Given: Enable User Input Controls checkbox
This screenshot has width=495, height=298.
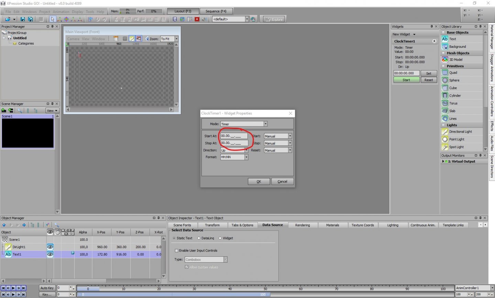Looking at the screenshot, I should [x=177, y=251].
